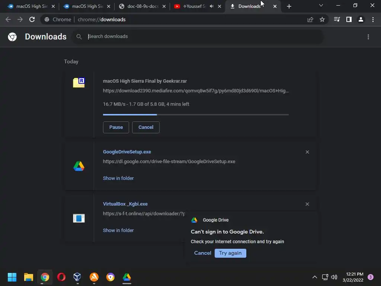Open the VirtualBox _Kgbi.exe file link
The height and width of the screenshot is (286, 381).
pos(125,204)
